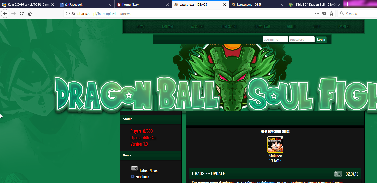Image resolution: width=377 pixels, height=183 pixels.
Task: Open the Malarze guild logo image
Action: click(275, 145)
